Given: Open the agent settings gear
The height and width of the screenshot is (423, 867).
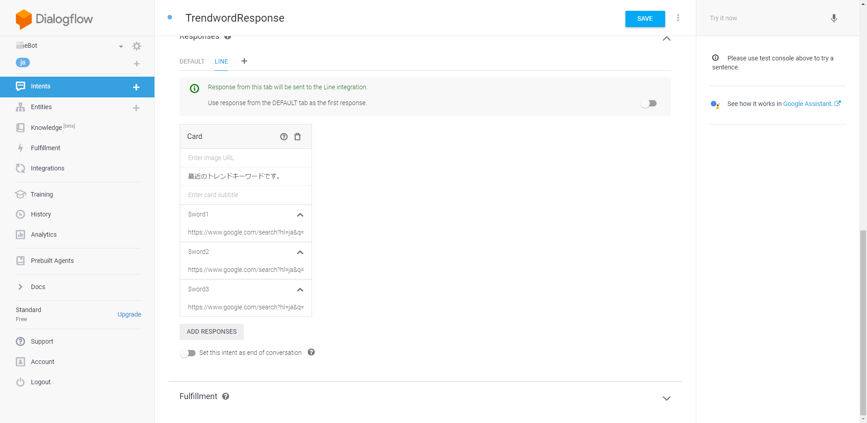Looking at the screenshot, I should pos(137,46).
